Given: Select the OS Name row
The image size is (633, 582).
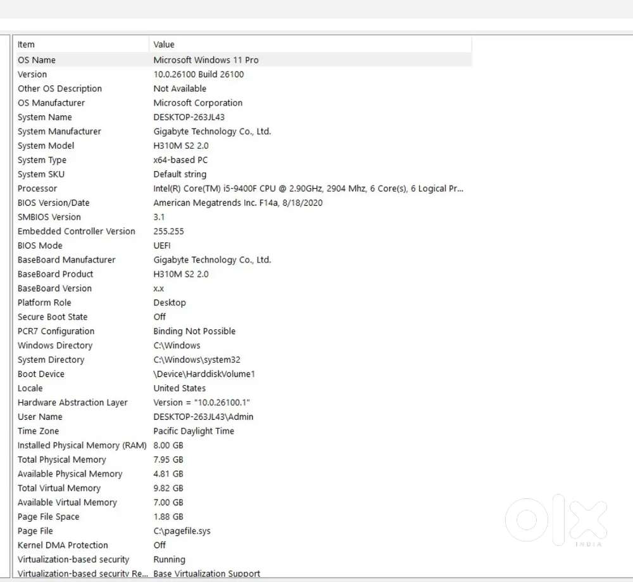Looking at the screenshot, I should pyautogui.click(x=37, y=60).
